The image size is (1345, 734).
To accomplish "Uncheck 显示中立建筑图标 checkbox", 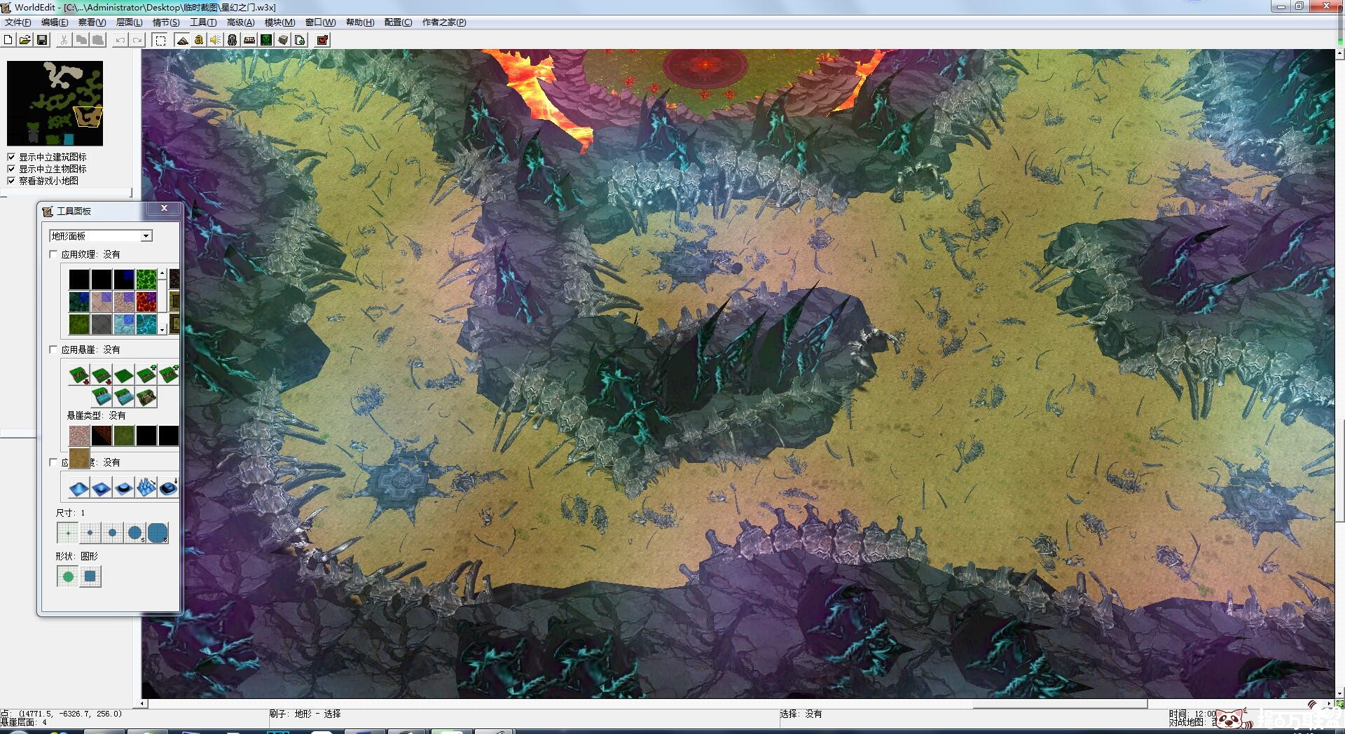I will (11, 157).
